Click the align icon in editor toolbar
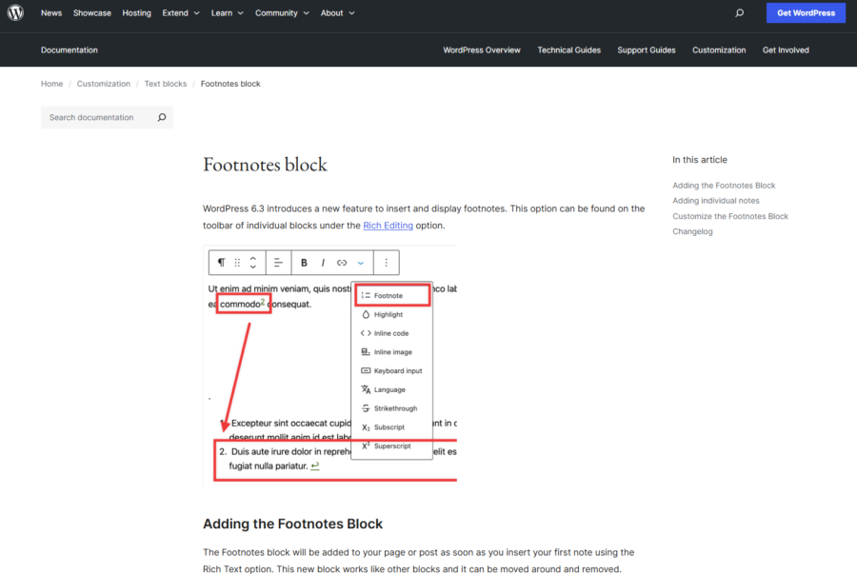 pyautogui.click(x=279, y=263)
